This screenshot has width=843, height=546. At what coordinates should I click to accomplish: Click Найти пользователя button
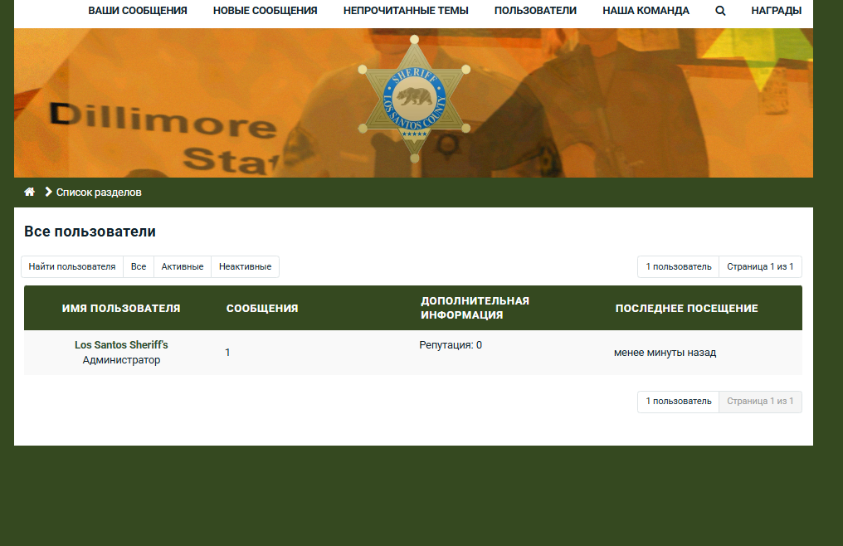point(72,266)
